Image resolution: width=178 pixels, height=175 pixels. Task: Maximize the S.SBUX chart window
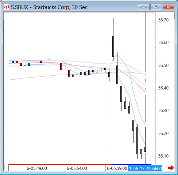[x=156, y=7]
